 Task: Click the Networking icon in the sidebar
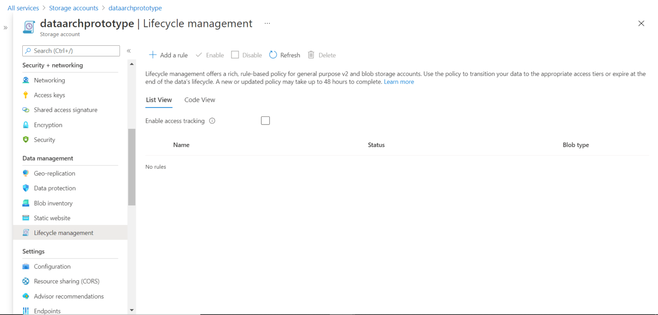(26, 80)
